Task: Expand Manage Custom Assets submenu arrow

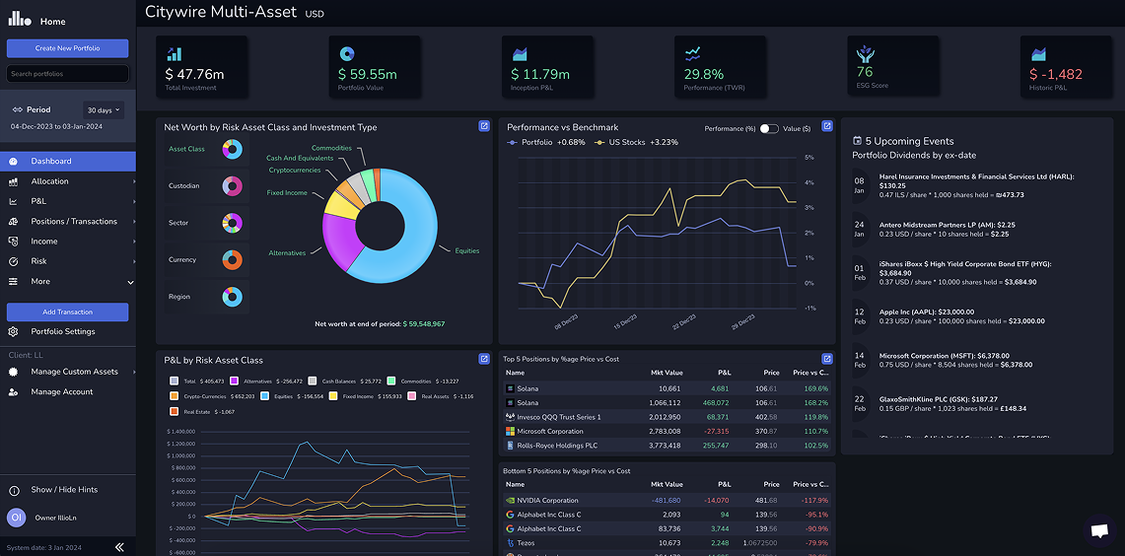Action: 134,372
